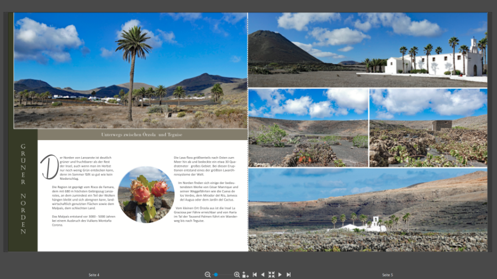Click the zoom out magnifier icon
The height and width of the screenshot is (279, 497).
[208, 275]
